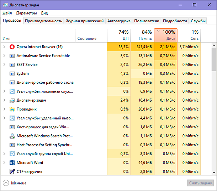Click the Меньше collapse circle arrow icon
The height and width of the screenshot is (191, 217).
6,183
